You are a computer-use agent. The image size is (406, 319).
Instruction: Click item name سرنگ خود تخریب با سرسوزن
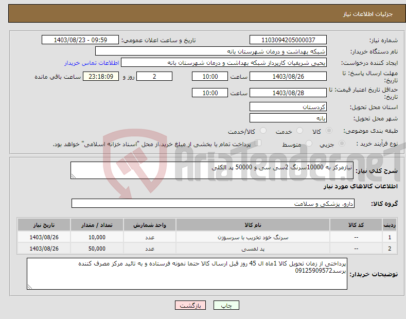click(x=253, y=237)
